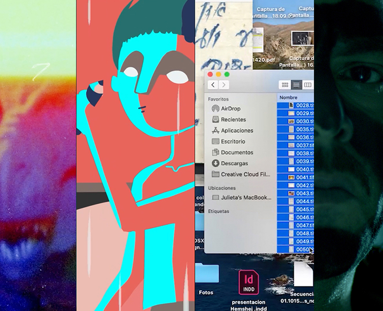The width and height of the screenshot is (383, 311).
Task: Select file 0040.tif
Action: [x=295, y=169]
